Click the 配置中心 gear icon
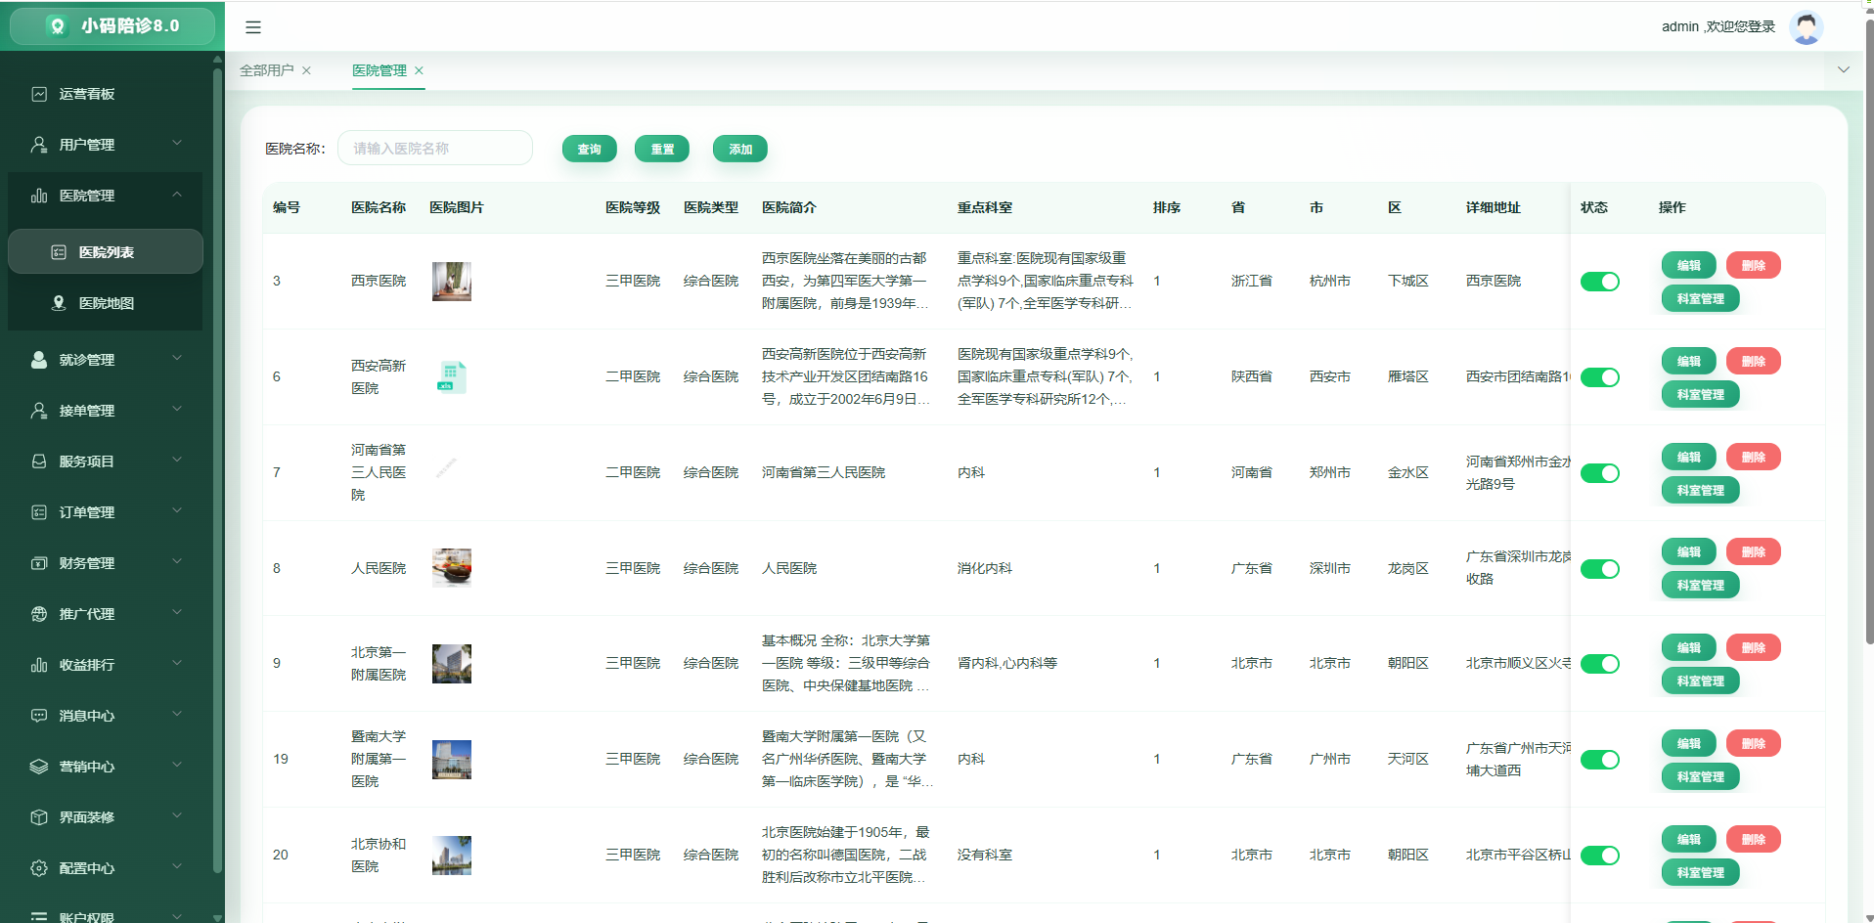1874x923 pixels. point(39,868)
